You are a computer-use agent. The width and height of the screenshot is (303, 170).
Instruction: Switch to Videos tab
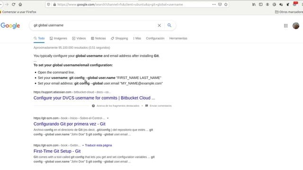[79, 38]
